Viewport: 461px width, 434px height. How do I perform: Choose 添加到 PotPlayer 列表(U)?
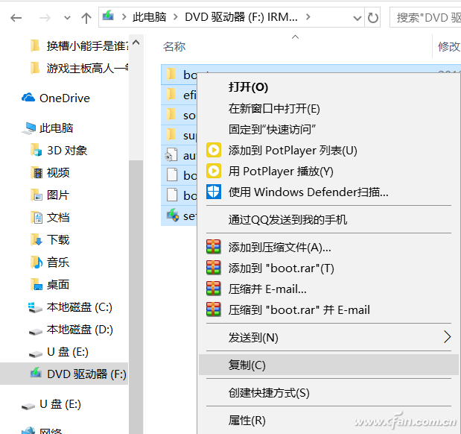293,151
